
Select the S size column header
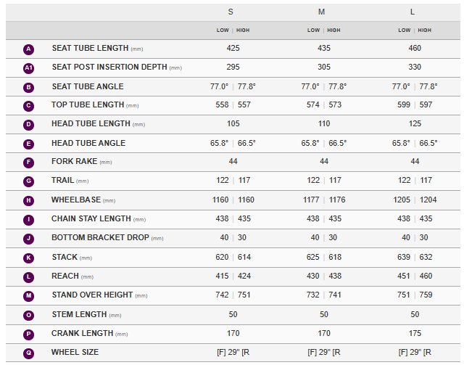click(x=231, y=12)
